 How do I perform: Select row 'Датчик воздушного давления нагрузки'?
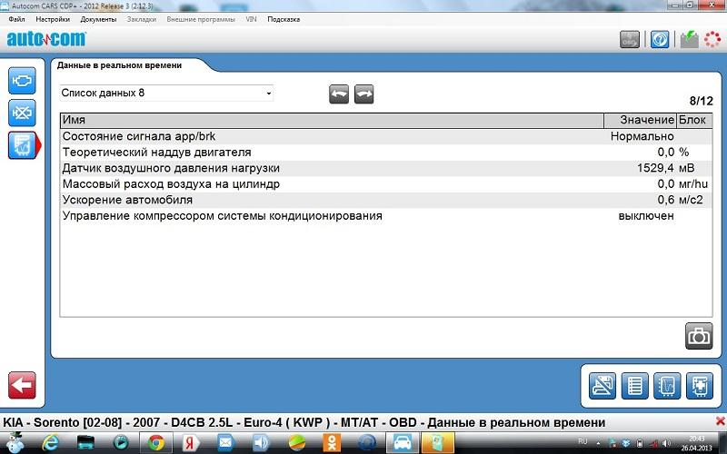pos(386,168)
